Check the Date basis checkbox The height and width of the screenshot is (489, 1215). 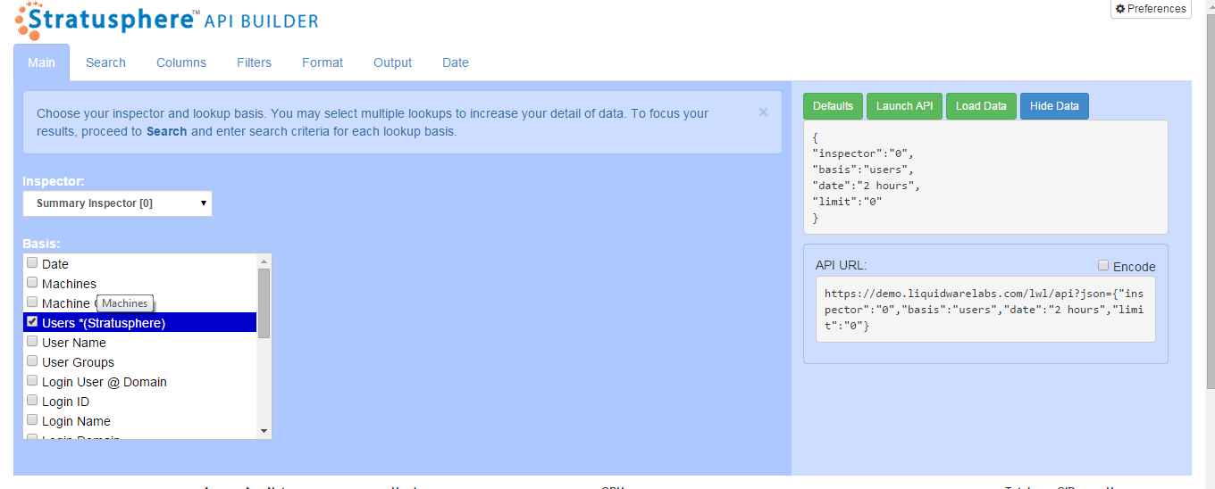(32, 263)
